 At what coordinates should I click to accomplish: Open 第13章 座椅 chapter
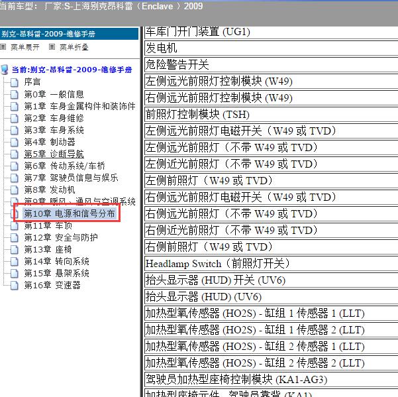click(x=48, y=249)
